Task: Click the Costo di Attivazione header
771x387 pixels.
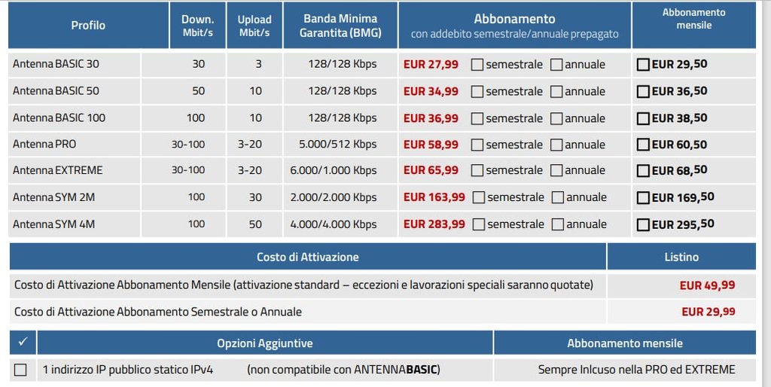Action: click(x=307, y=257)
